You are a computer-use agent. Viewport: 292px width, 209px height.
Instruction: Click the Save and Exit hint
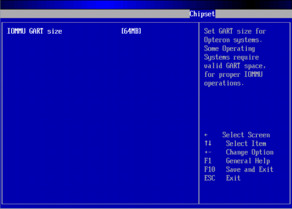tap(250, 170)
